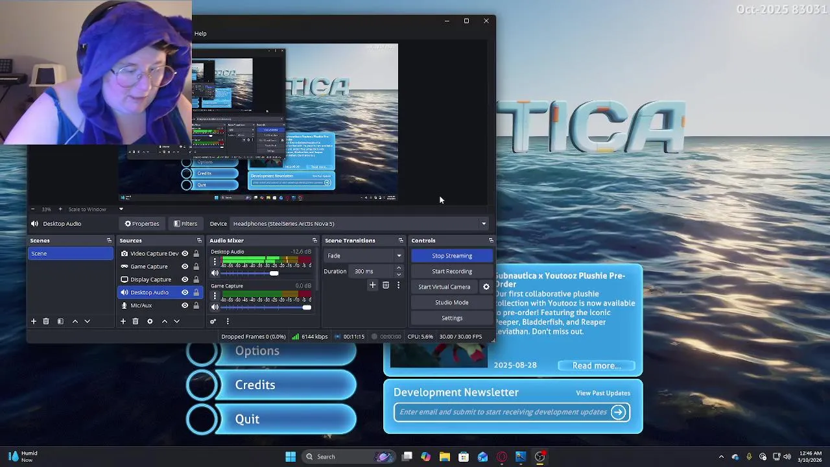Mute Desktop Audio in mixer
This screenshot has height=467, width=830.
tap(215, 273)
